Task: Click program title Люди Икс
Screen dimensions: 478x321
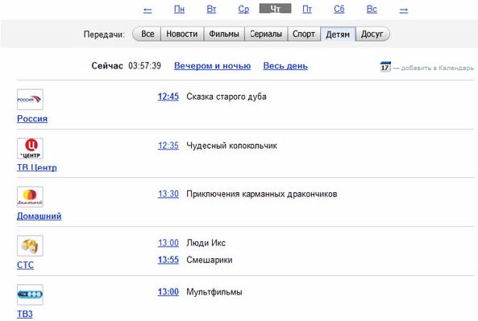Action: (x=206, y=243)
